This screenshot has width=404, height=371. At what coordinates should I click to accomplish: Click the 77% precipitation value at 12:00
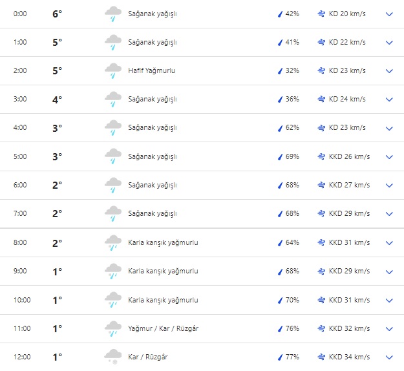pyautogui.click(x=292, y=357)
